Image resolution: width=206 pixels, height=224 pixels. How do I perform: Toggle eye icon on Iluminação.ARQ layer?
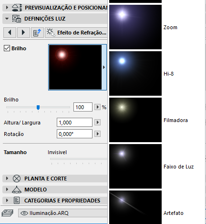point(24,213)
